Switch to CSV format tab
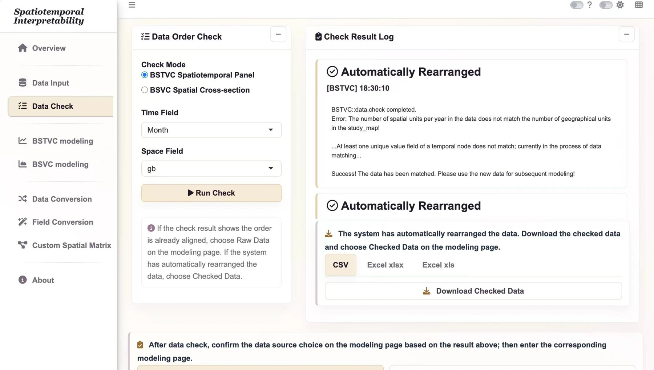This screenshot has width=654, height=370. (x=340, y=265)
